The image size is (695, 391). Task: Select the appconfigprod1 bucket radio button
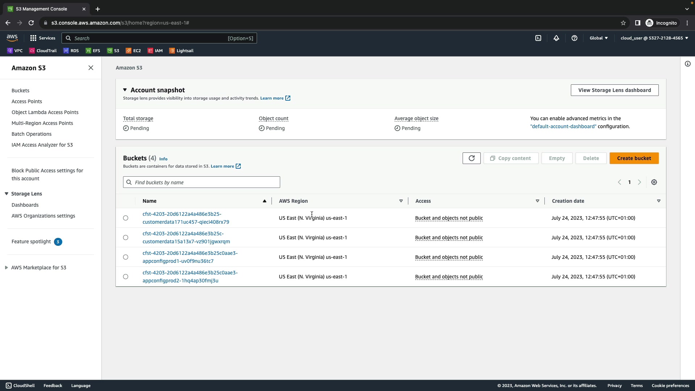(x=126, y=257)
